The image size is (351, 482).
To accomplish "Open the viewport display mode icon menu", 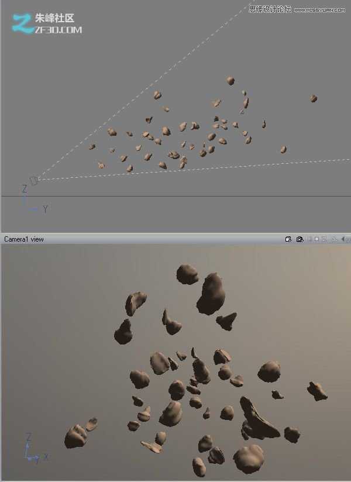I will (288, 239).
